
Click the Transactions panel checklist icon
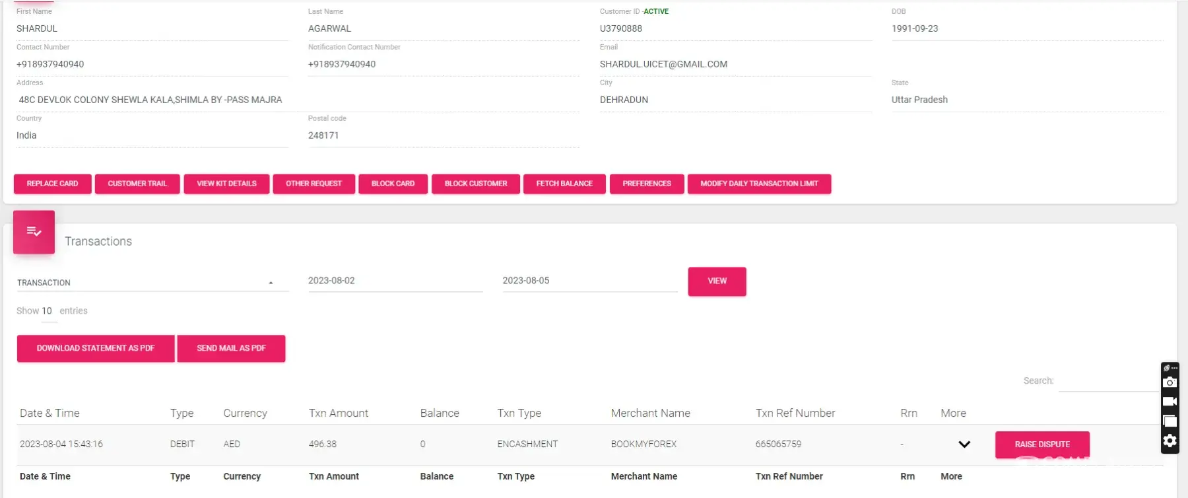point(34,232)
